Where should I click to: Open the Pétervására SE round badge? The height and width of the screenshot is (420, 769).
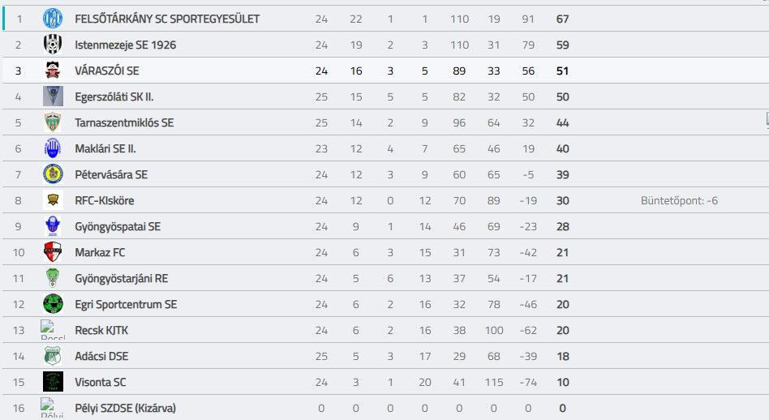pyautogui.click(x=53, y=174)
